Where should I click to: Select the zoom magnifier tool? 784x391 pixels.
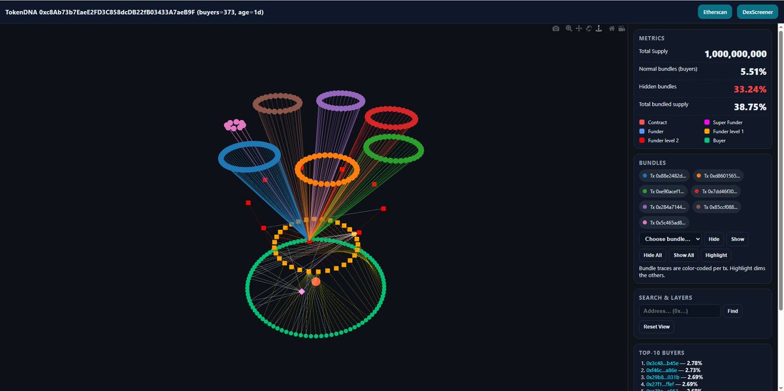569,29
